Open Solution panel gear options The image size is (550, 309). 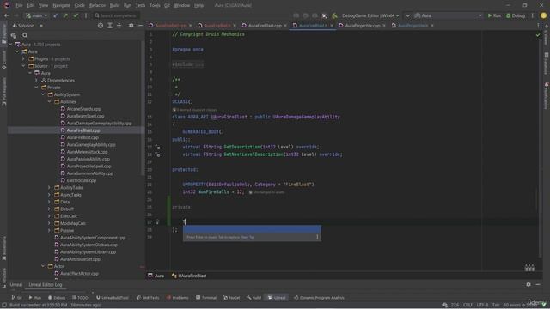131,26
